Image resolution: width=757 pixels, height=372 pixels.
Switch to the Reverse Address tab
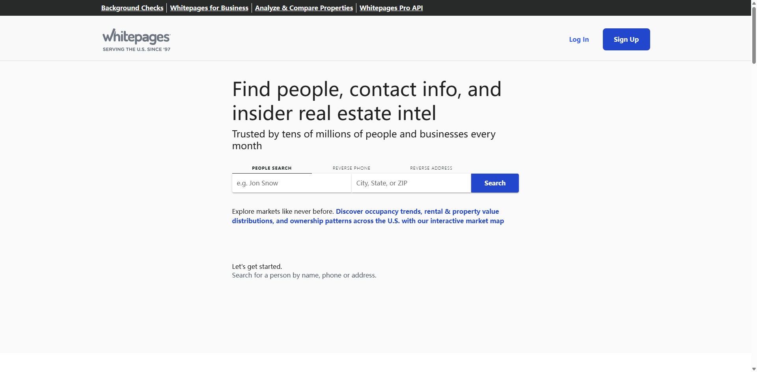[x=431, y=168]
